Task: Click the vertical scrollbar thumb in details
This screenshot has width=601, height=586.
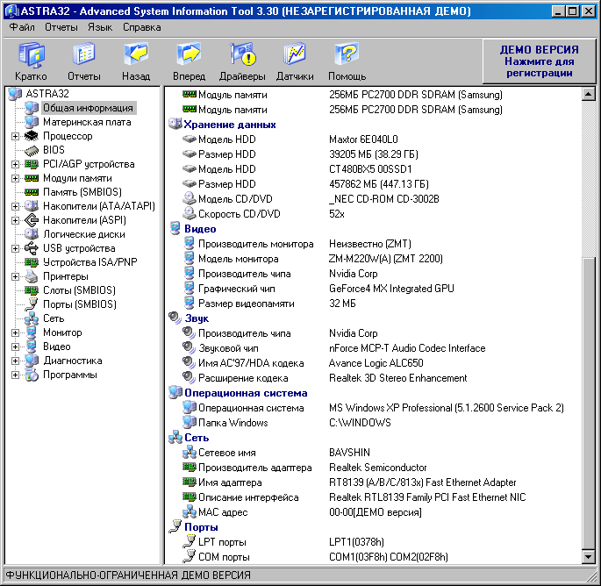Action: [x=588, y=404]
